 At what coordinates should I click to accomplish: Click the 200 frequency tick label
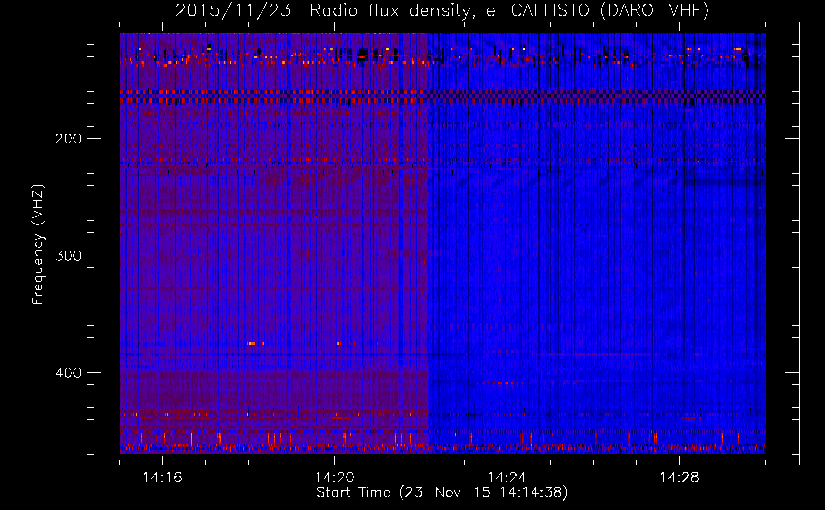(x=68, y=139)
